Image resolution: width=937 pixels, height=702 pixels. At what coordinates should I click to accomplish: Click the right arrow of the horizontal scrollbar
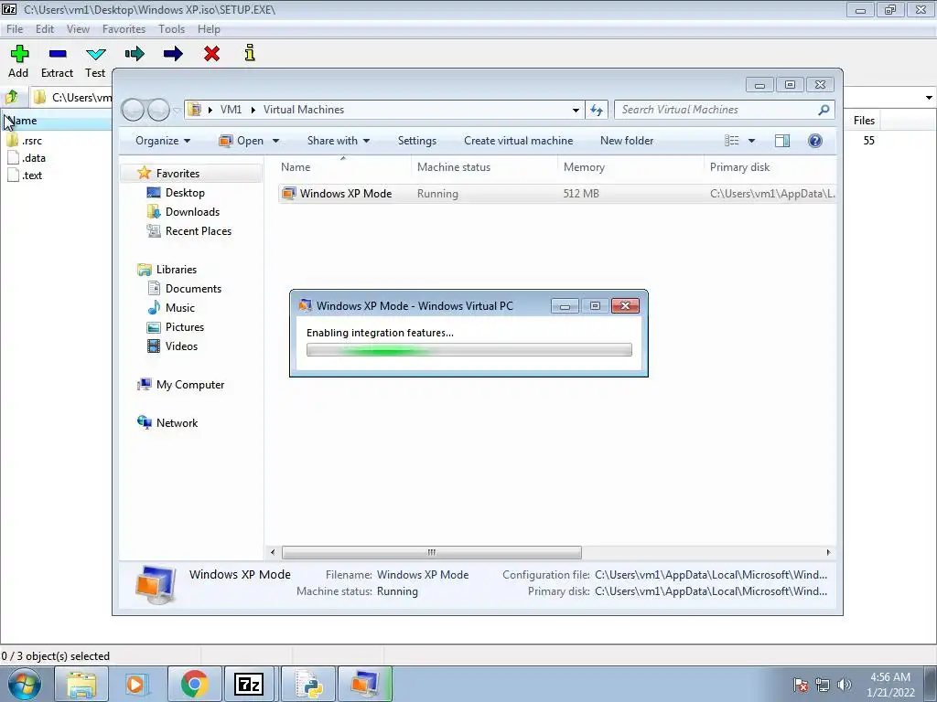click(x=828, y=552)
